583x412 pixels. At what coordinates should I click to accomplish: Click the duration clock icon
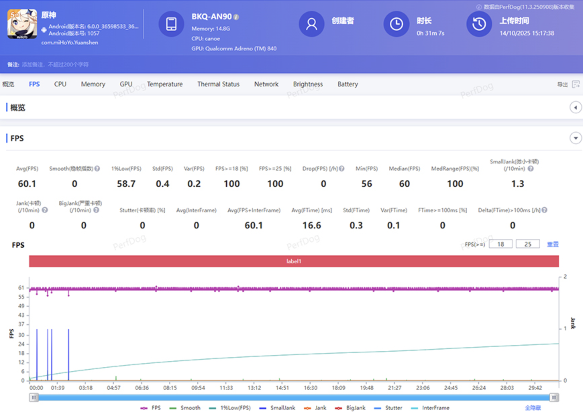tap(396, 24)
